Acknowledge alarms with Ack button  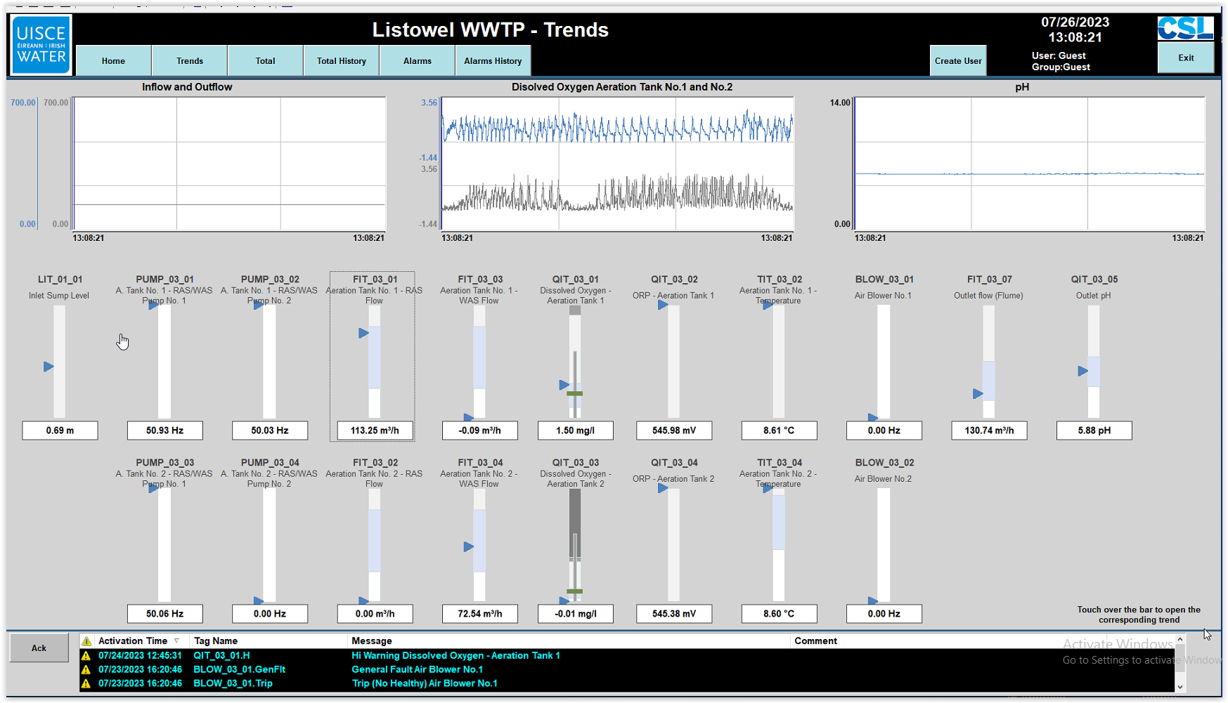pyautogui.click(x=39, y=648)
